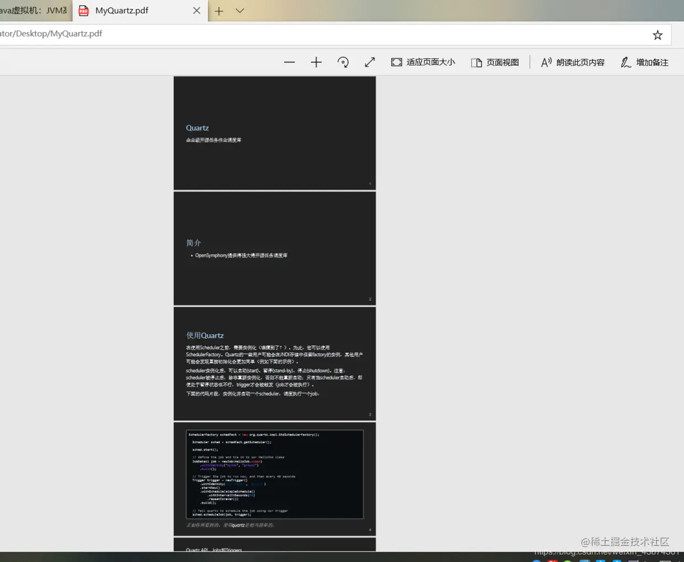Image resolution: width=684 pixels, height=562 pixels.
Task: Enter full screen with the diagonal arrow icon
Action: 370,62
